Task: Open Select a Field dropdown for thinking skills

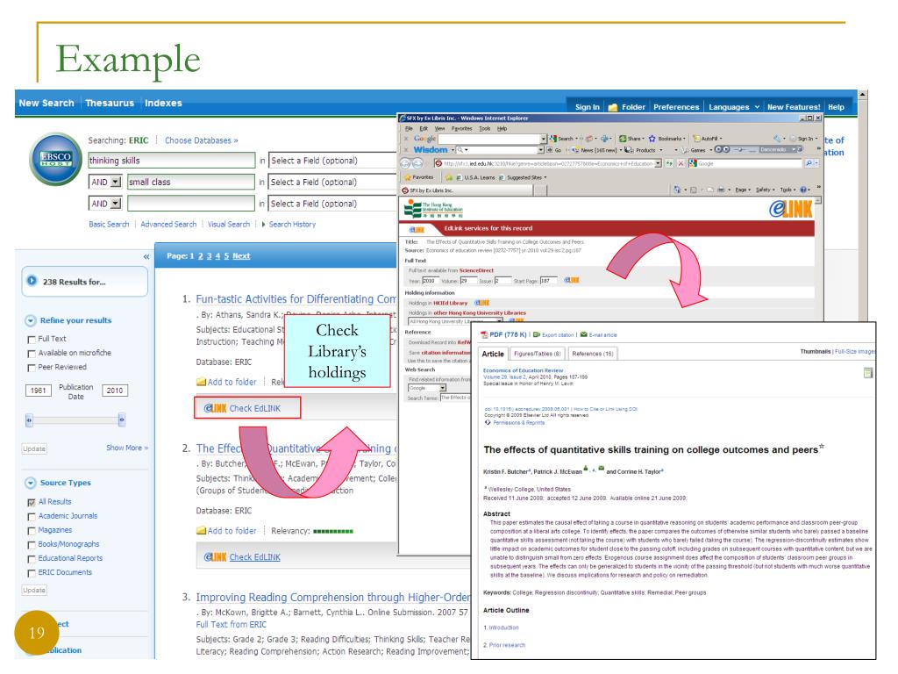Action: (332, 161)
